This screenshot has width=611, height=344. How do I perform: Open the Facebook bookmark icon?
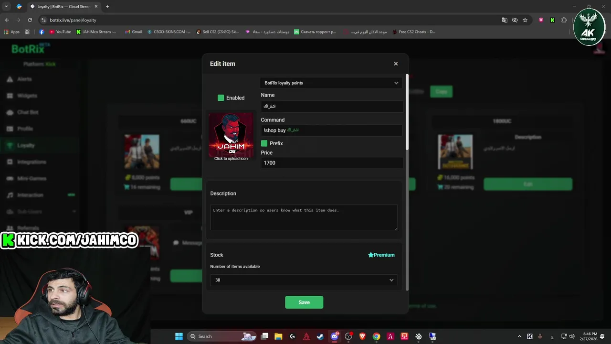(42, 32)
